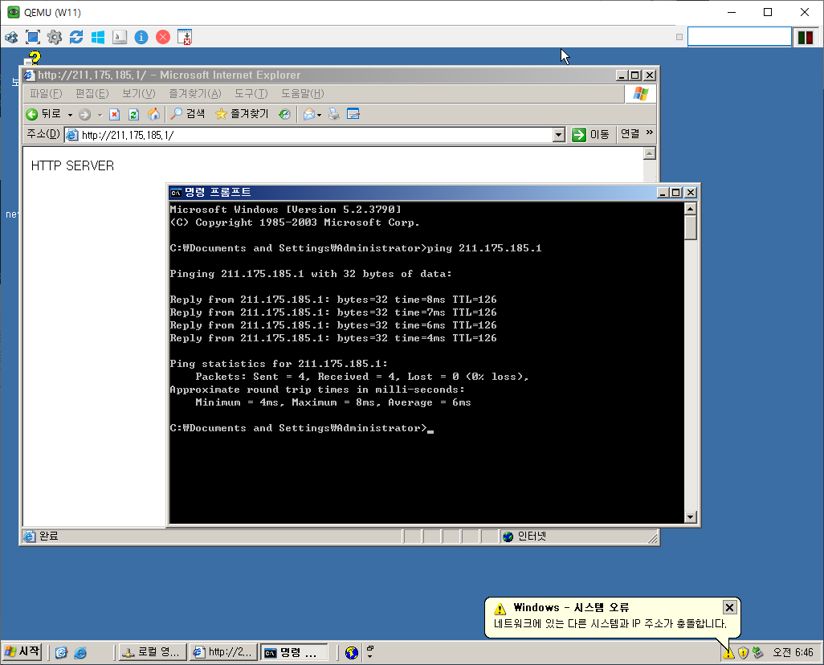
Task: Click the QEMU USB devices cubes icon
Action: [11, 37]
